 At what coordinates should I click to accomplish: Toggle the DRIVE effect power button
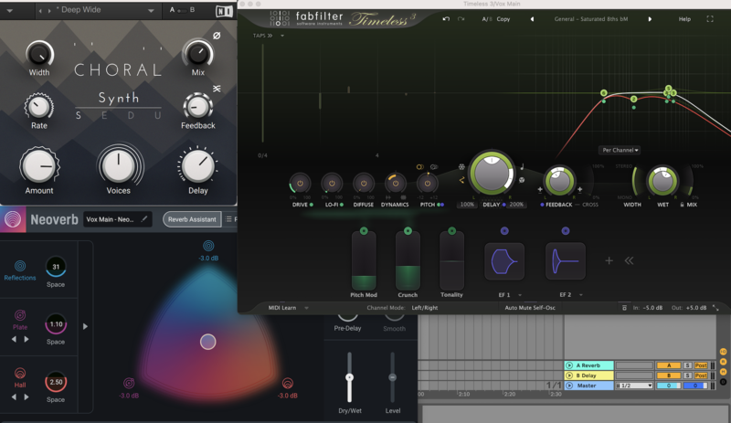[x=300, y=183]
